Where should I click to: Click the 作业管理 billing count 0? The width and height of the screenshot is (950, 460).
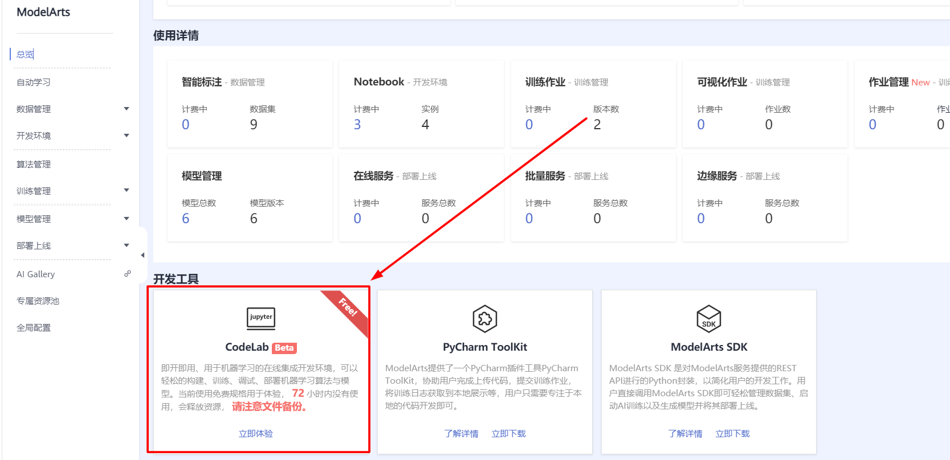click(x=872, y=125)
